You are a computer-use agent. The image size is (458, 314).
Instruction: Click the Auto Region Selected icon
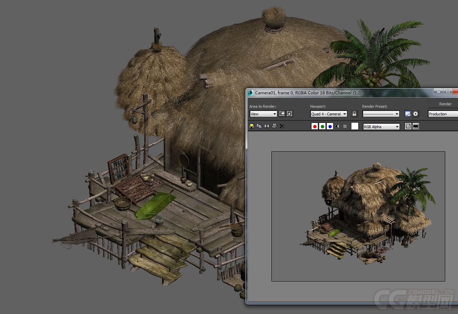pyautogui.click(x=290, y=114)
